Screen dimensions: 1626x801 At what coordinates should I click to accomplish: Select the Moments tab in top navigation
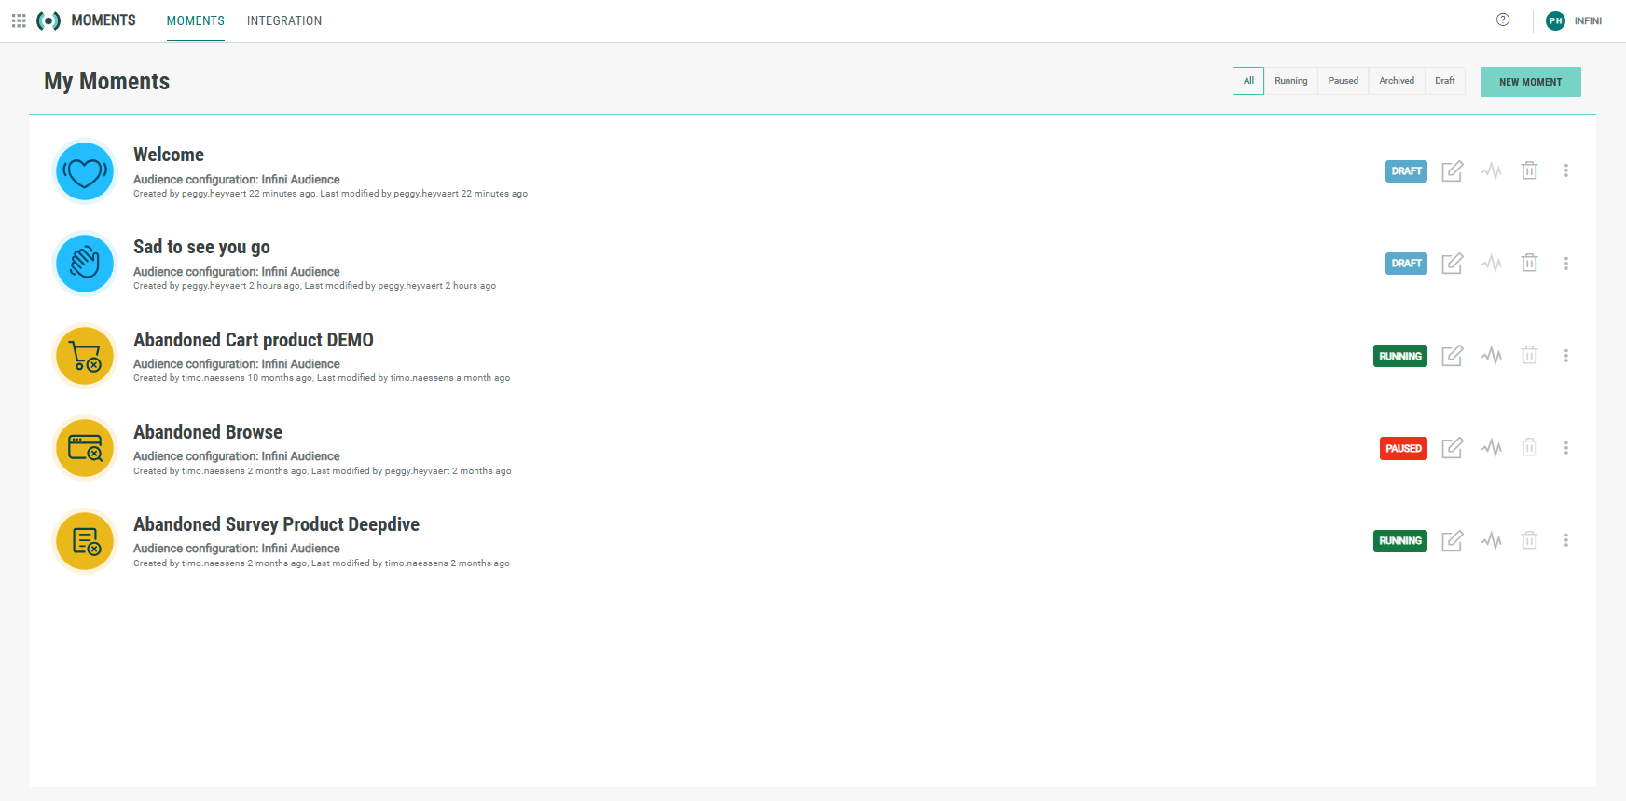pos(195,20)
